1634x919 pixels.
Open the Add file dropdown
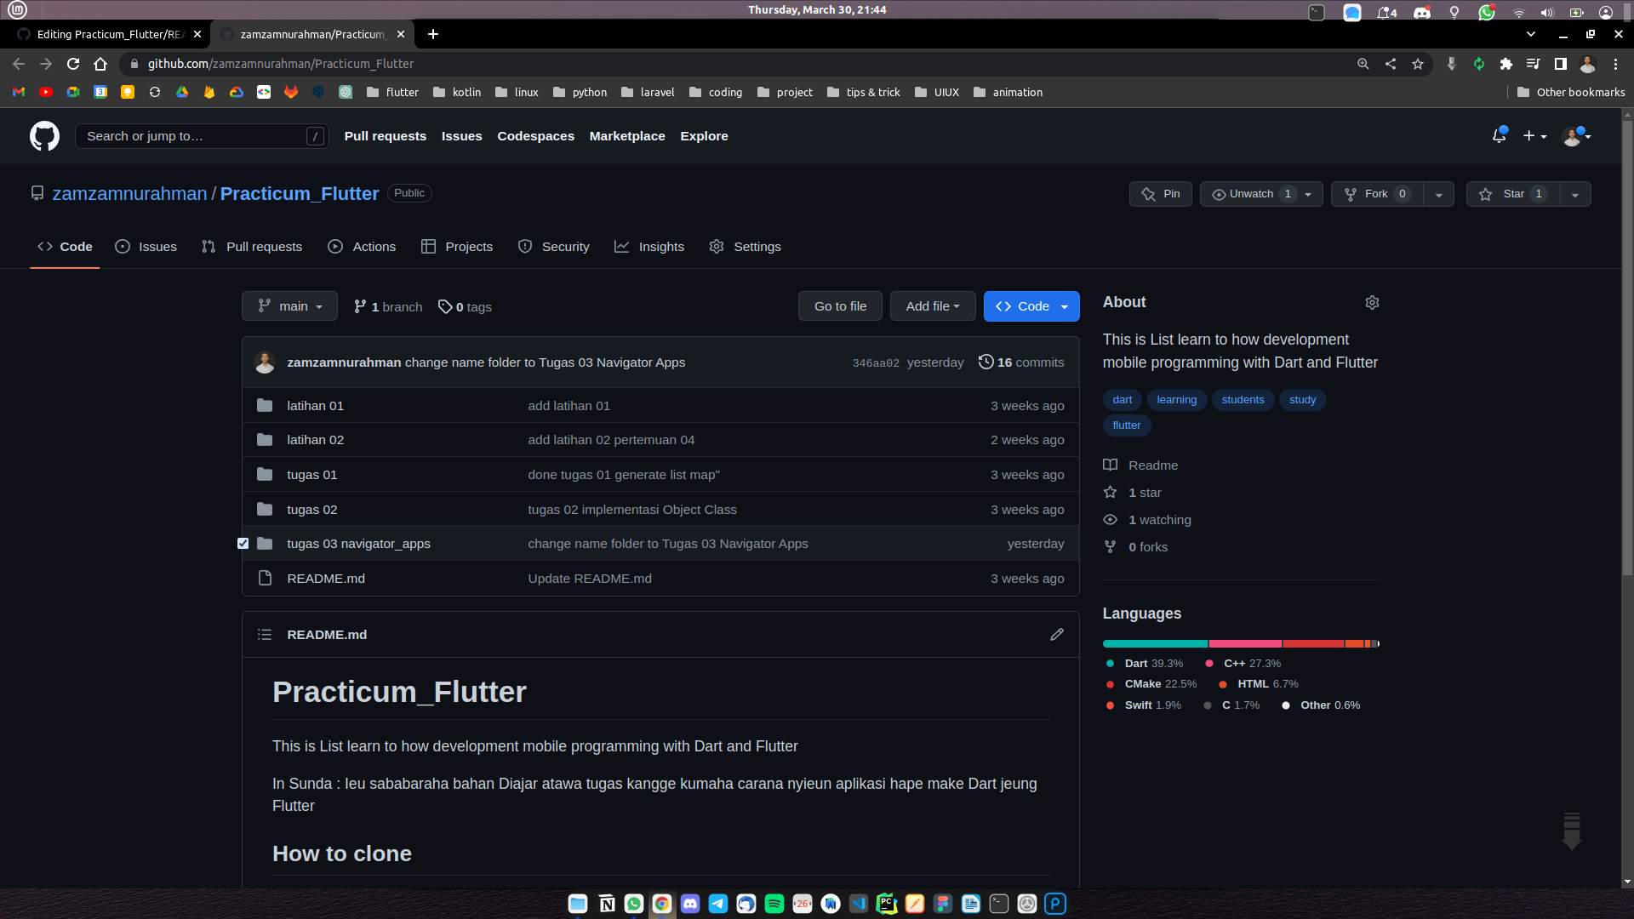coord(933,305)
